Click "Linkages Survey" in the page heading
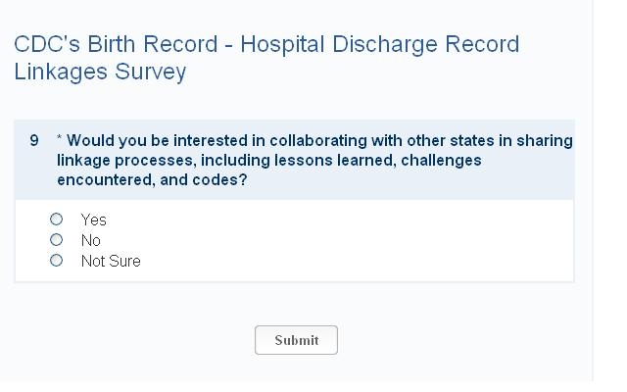Screen dimensions: 627x392 (x=100, y=73)
